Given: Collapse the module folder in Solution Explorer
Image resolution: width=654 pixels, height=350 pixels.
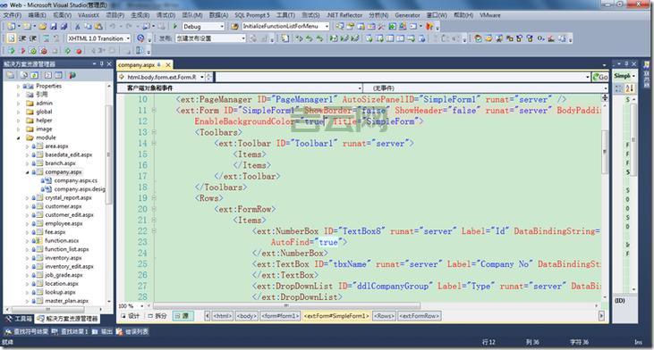Looking at the screenshot, I should [x=19, y=137].
